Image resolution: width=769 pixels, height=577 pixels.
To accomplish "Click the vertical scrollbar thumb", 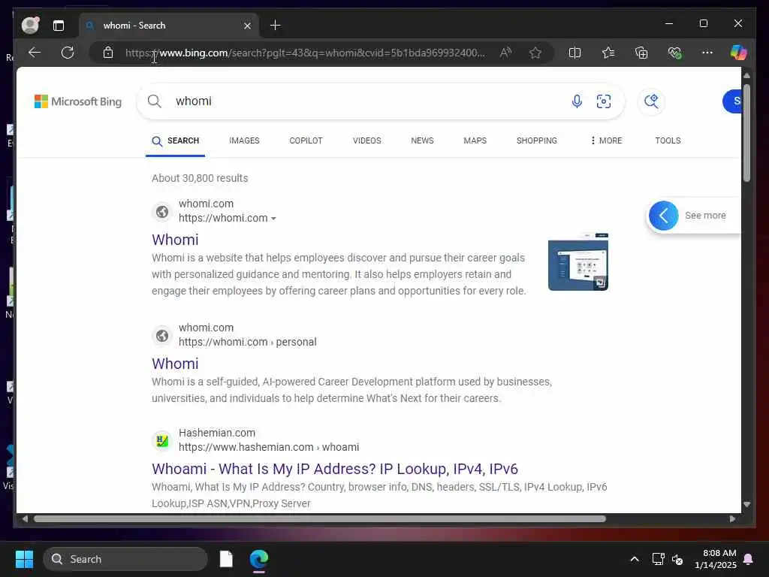I will pos(746,132).
